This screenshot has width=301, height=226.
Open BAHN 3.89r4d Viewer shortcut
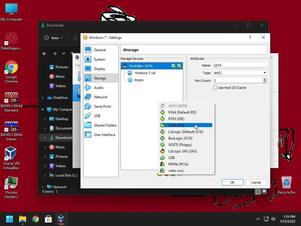coord(11,130)
